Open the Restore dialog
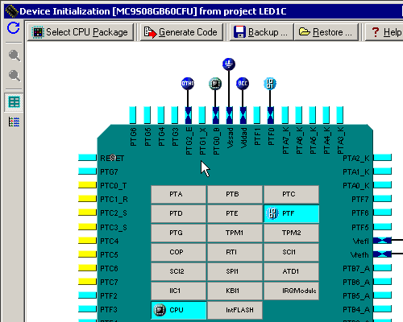403x322 pixels. coord(326,32)
